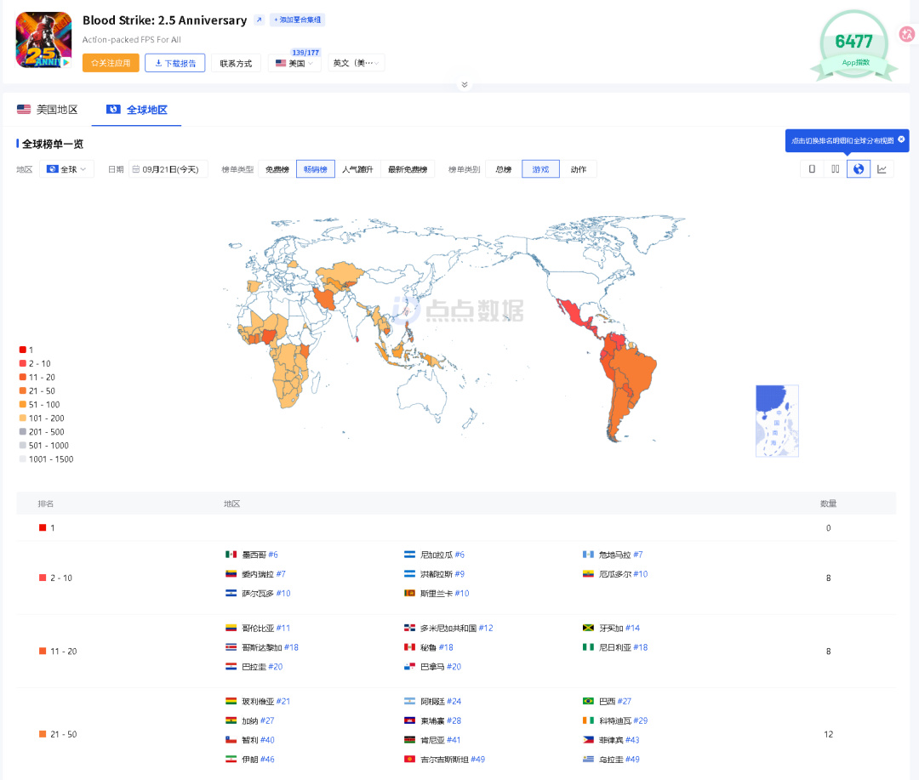Toggle legend entry 501 - 1000
The width and height of the screenshot is (919, 780).
tap(44, 446)
